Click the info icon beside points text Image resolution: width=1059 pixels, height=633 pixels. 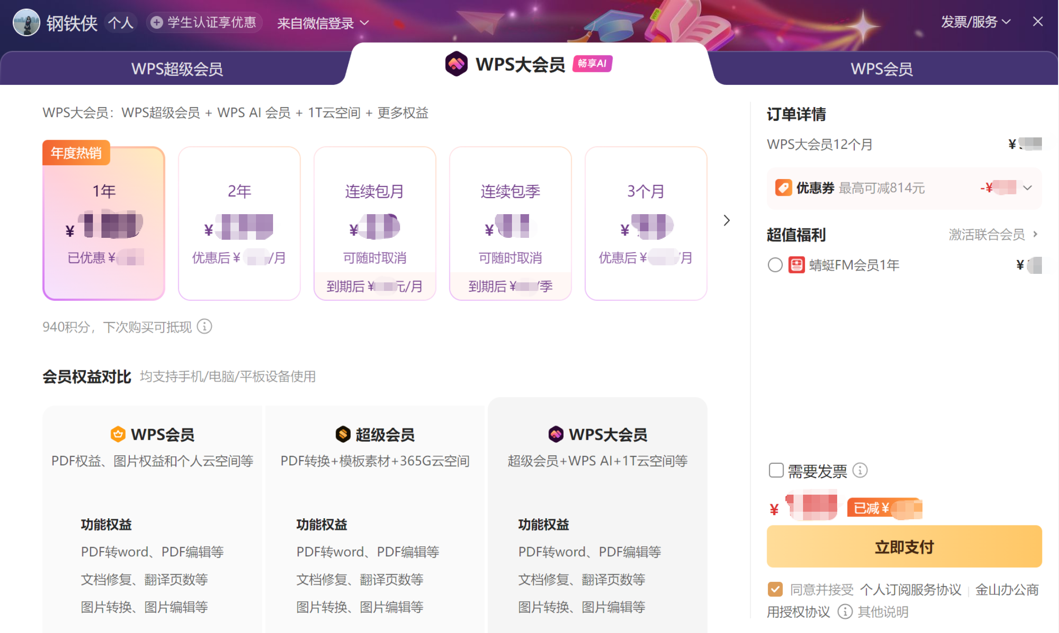[x=204, y=326]
